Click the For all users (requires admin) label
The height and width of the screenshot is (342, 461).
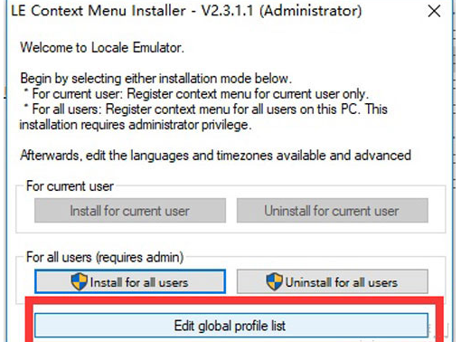tap(105, 257)
